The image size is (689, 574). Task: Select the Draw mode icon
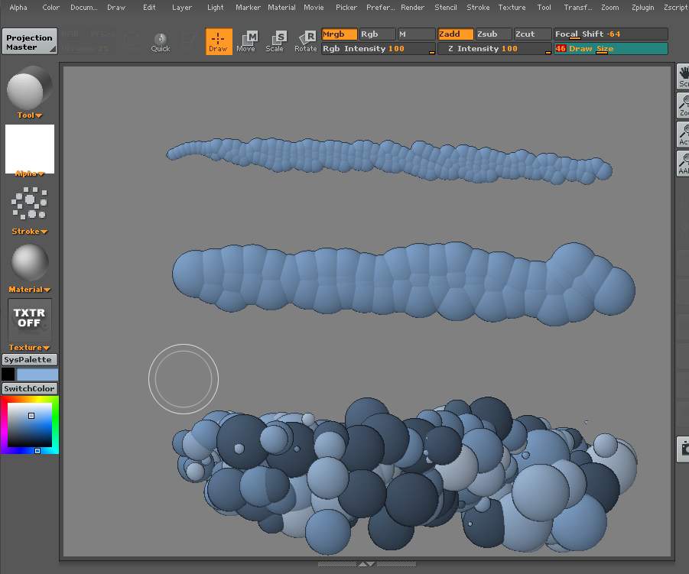pyautogui.click(x=219, y=41)
